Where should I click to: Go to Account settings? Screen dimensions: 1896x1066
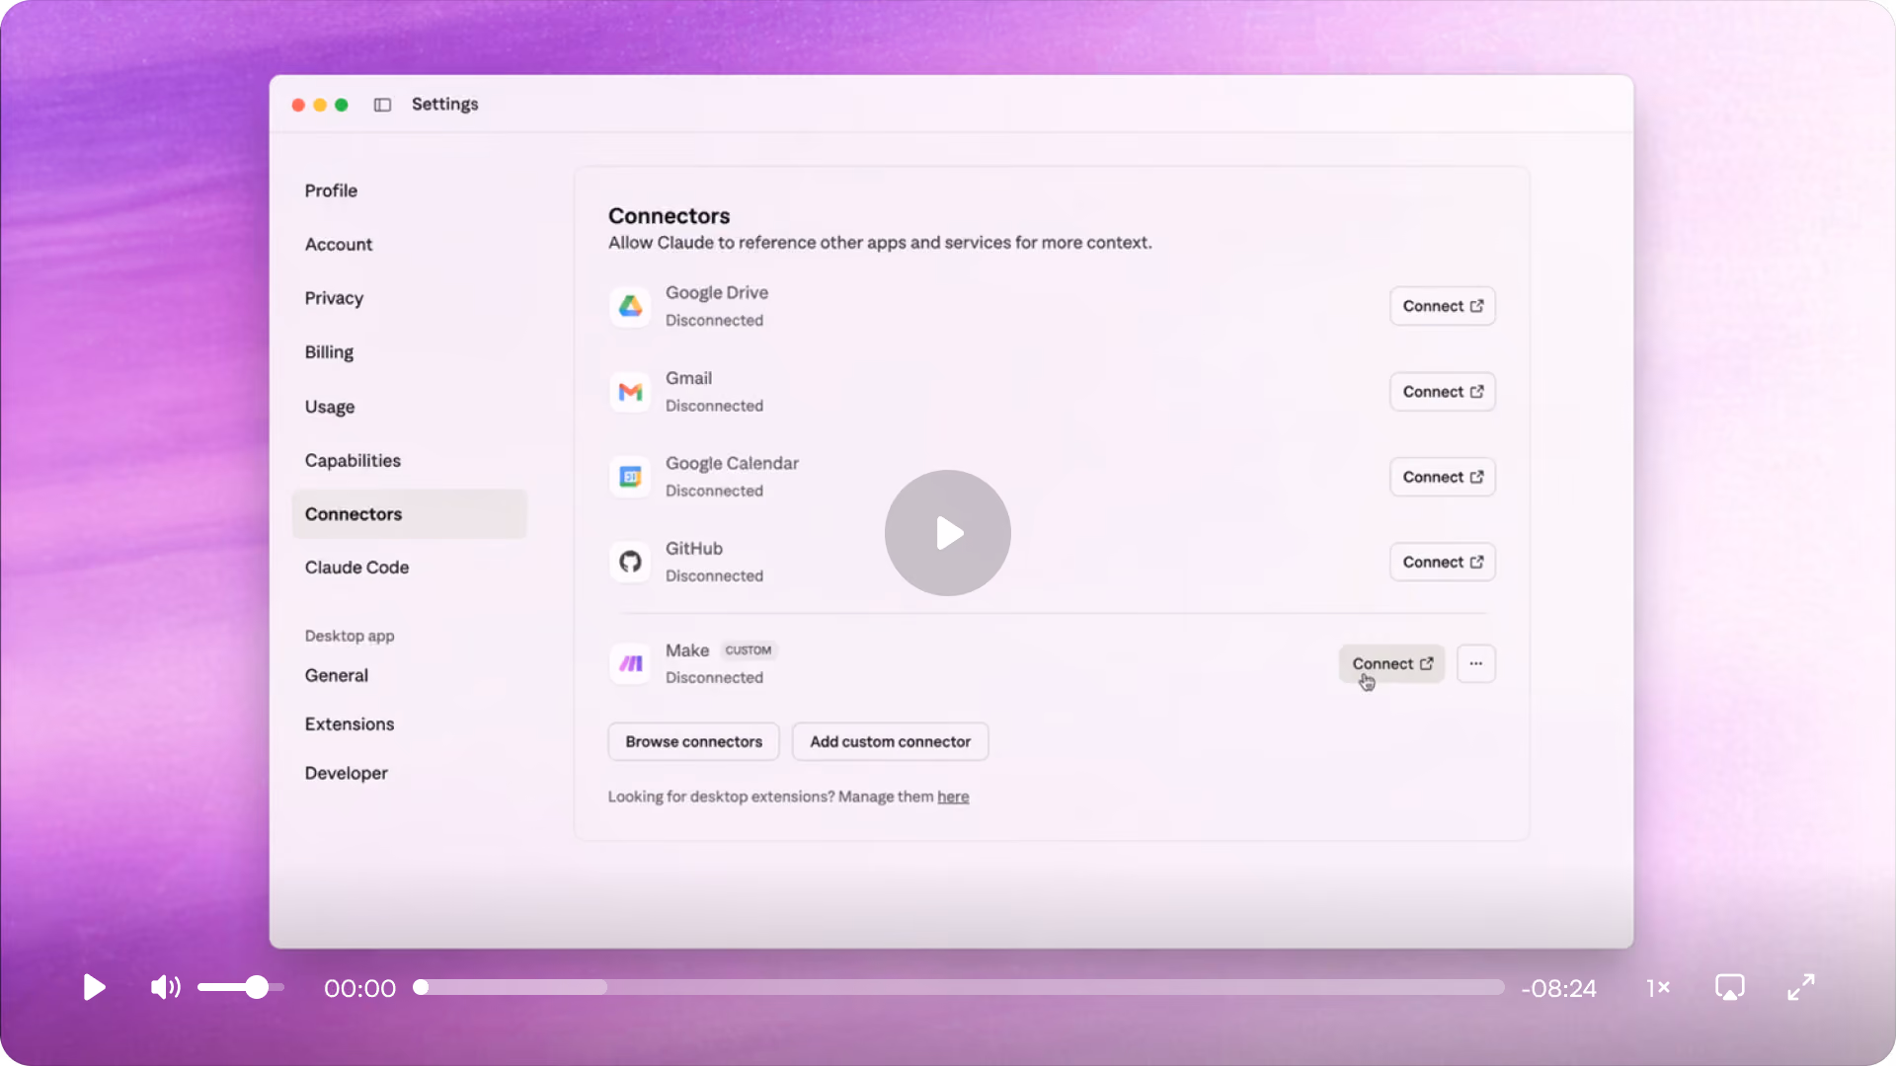click(339, 245)
